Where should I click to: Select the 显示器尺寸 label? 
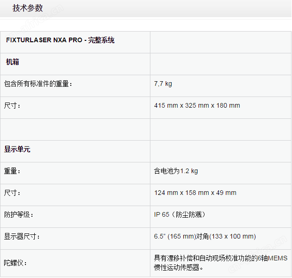click(x=22, y=237)
